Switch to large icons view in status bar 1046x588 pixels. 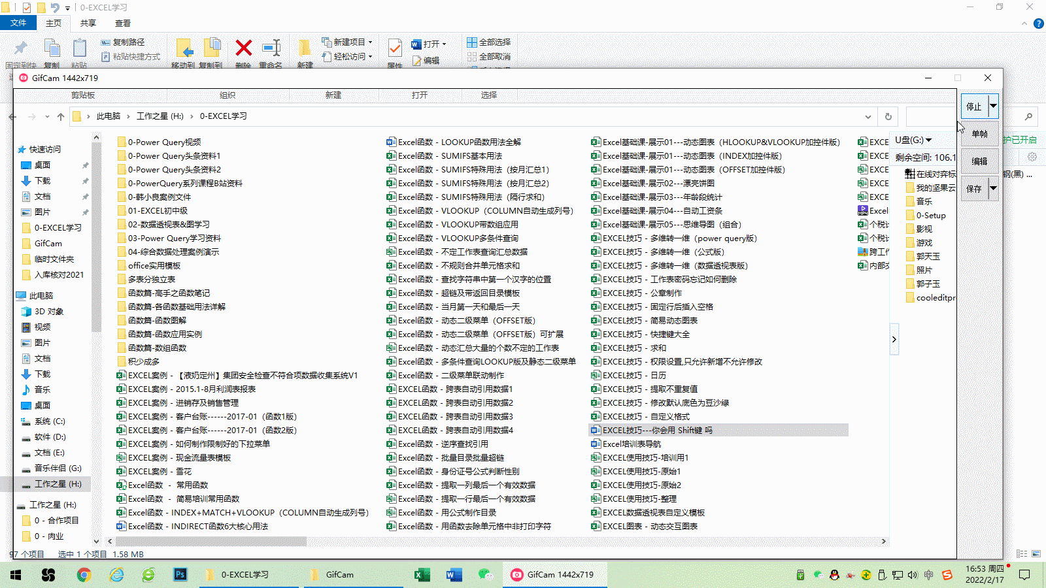(1036, 554)
